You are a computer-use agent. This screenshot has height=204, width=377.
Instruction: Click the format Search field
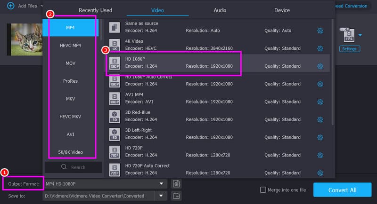coord(73,167)
